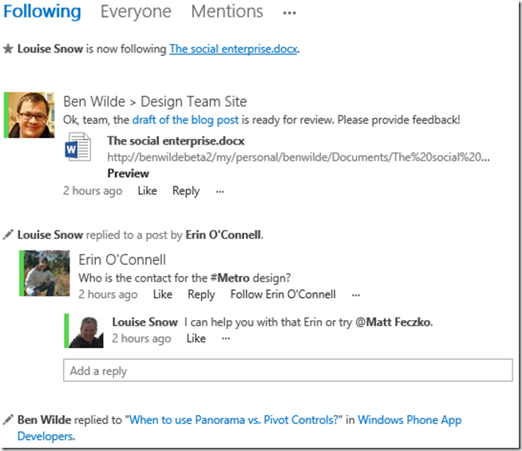Open more actions on Louise Snow's reply

click(x=226, y=338)
